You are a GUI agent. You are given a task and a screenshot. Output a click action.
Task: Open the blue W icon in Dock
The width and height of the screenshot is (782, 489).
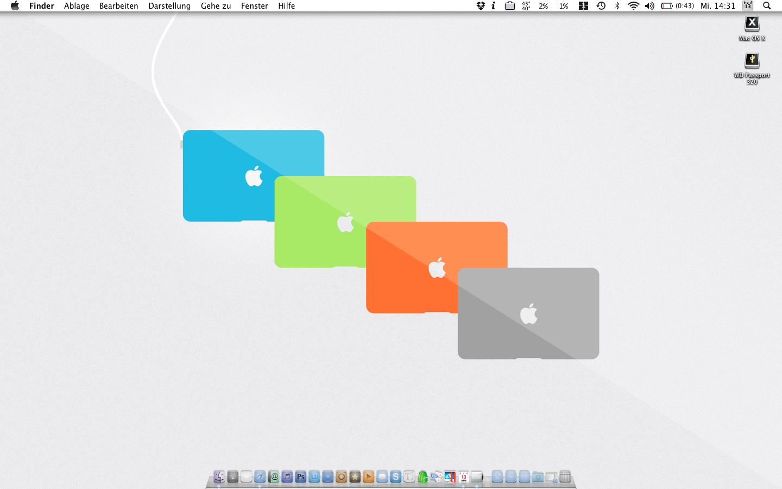click(314, 477)
